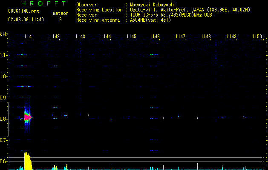
Task: Click the date stamp 02.08.06 11:40
Action: click(x=26, y=20)
